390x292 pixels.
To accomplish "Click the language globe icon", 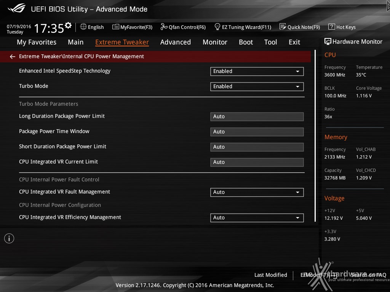I will tap(83, 27).
